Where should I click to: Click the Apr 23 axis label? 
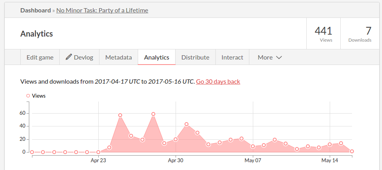(x=98, y=161)
